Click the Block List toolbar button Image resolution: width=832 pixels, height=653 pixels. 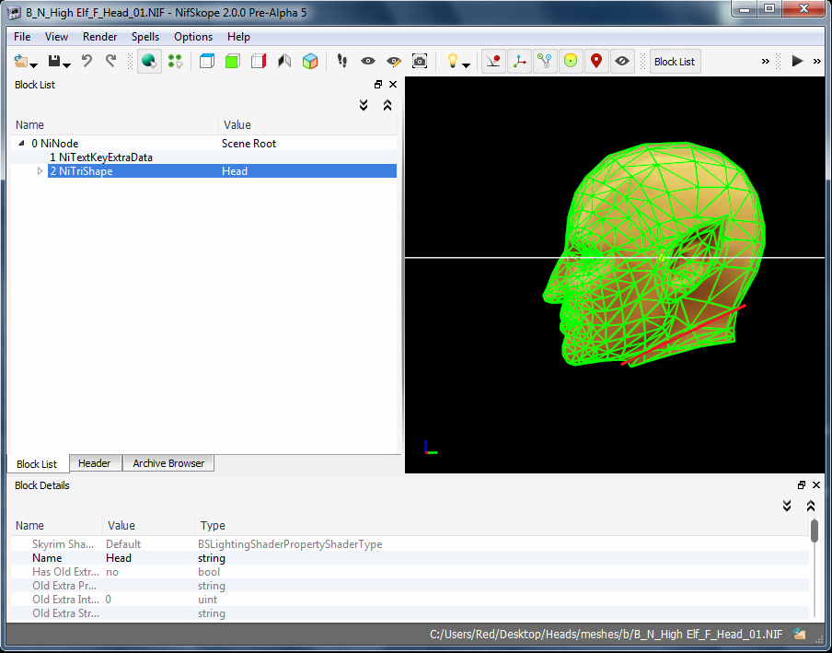[674, 62]
